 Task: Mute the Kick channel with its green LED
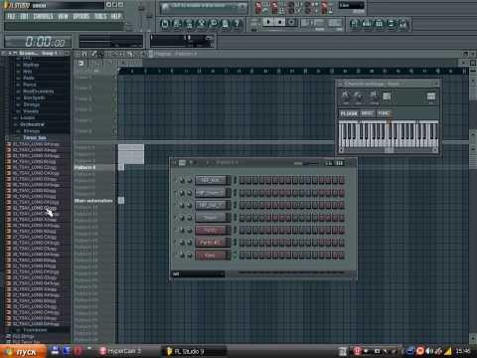coord(176,255)
